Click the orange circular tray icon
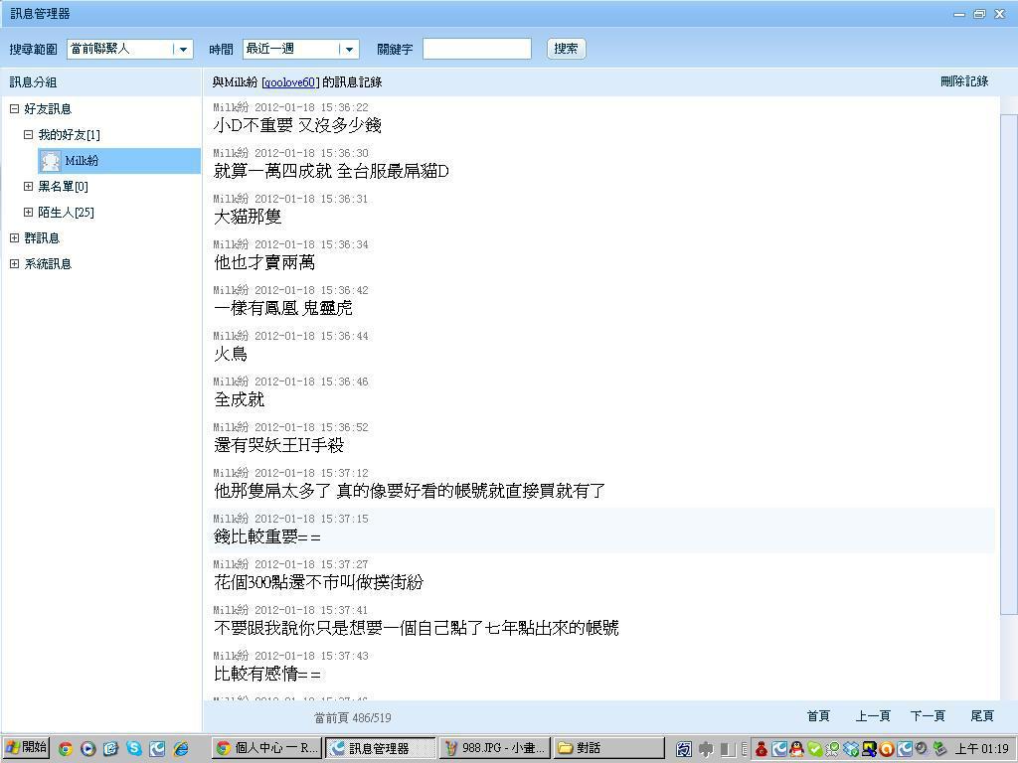The height and width of the screenshot is (763, 1018). 887,749
